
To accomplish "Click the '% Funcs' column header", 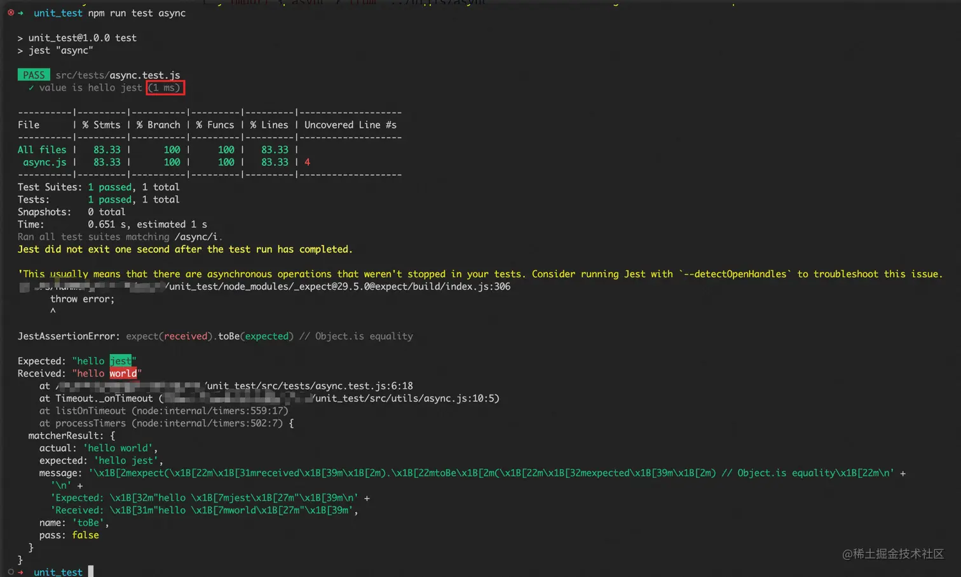I will coord(215,125).
